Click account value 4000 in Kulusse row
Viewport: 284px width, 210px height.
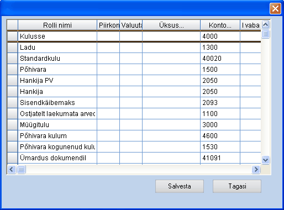tap(220, 36)
